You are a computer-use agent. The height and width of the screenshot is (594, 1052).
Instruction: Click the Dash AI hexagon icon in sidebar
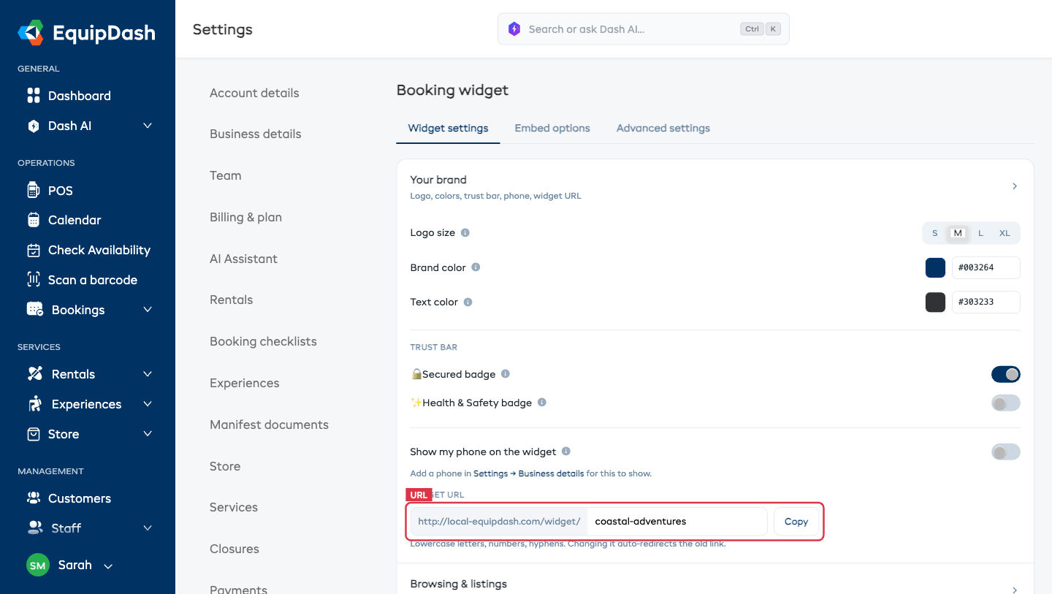[34, 126]
